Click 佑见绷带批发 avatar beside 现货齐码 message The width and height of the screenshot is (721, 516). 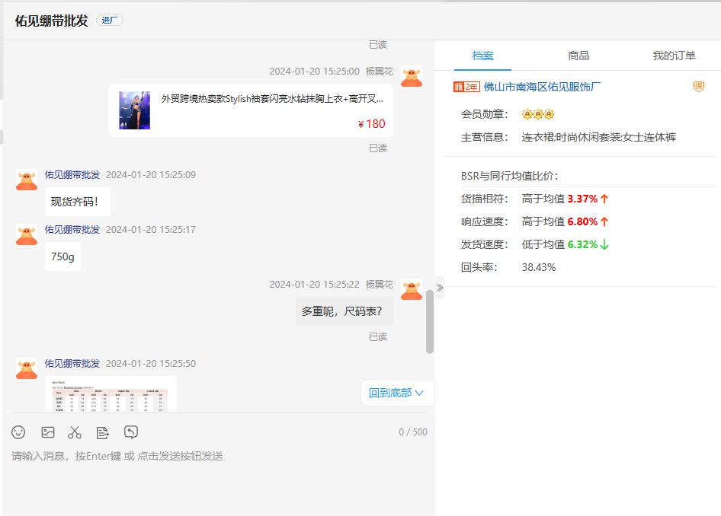click(x=27, y=180)
